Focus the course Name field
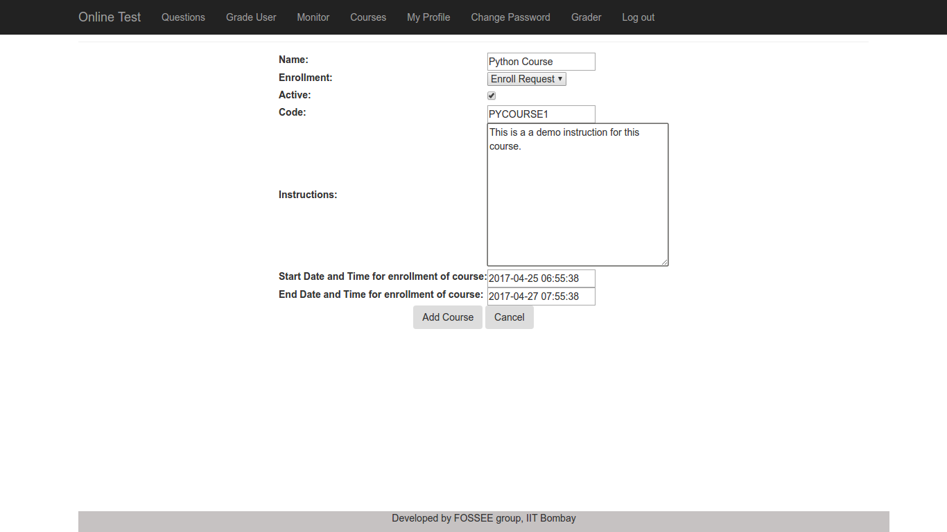 [541, 62]
